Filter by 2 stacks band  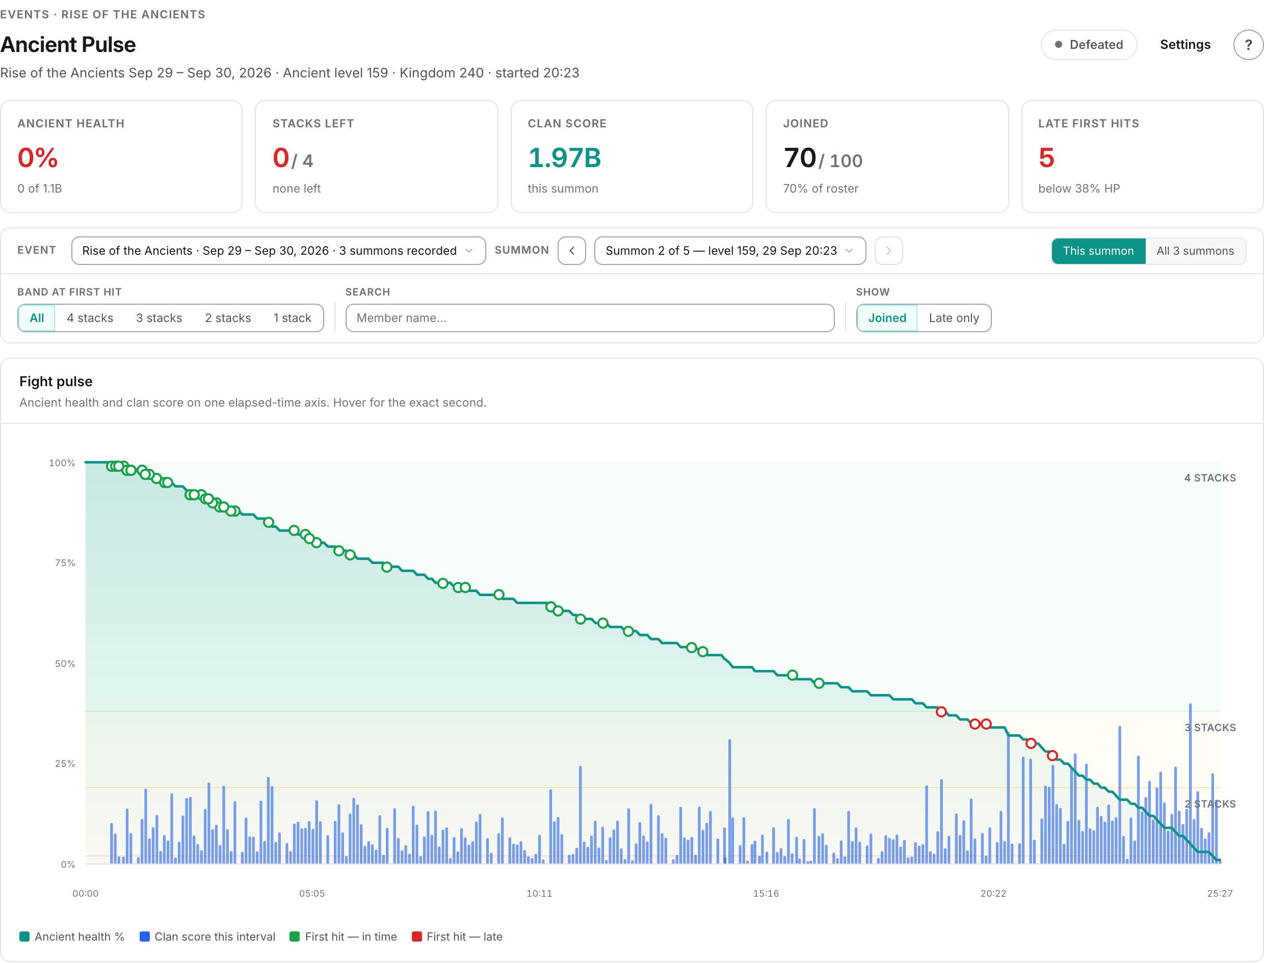tap(228, 317)
